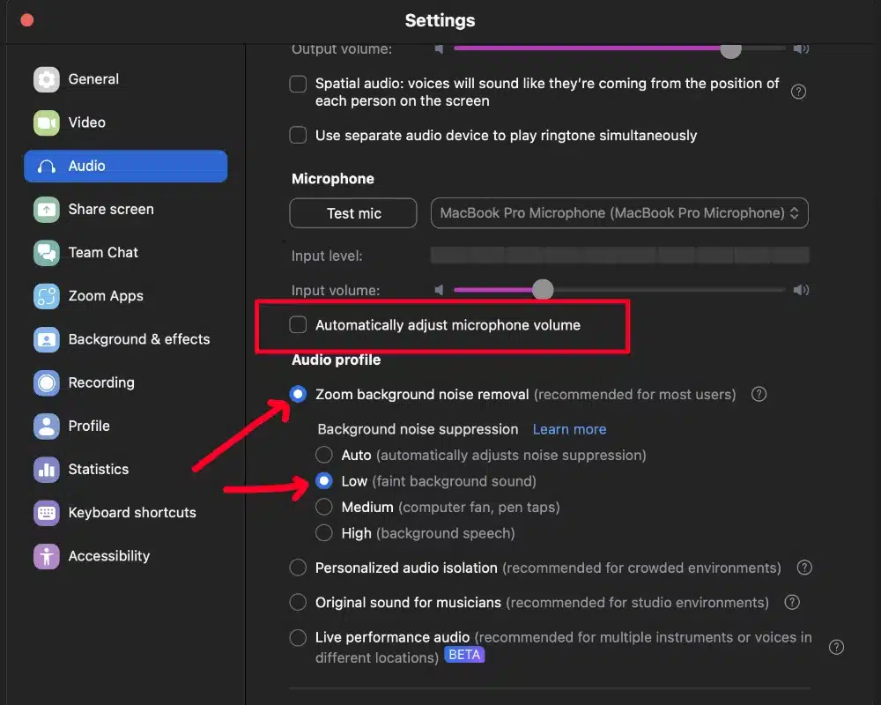This screenshot has height=705, width=881.
Task: Select Original sound for musicians profile
Action: click(x=298, y=602)
